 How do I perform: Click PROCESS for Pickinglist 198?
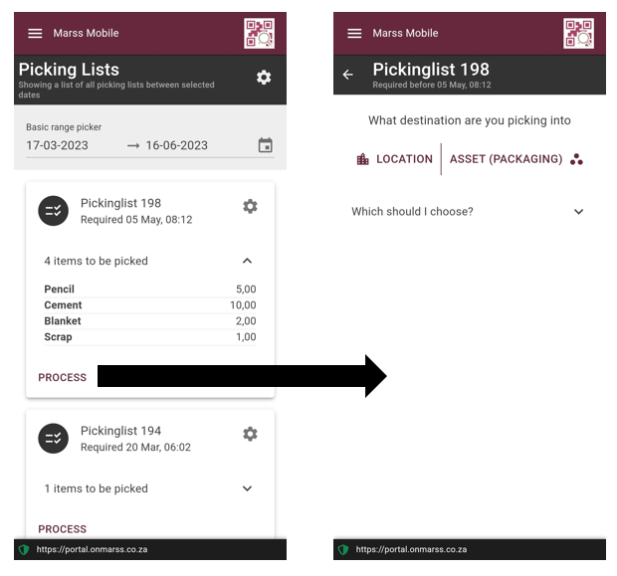(x=62, y=378)
